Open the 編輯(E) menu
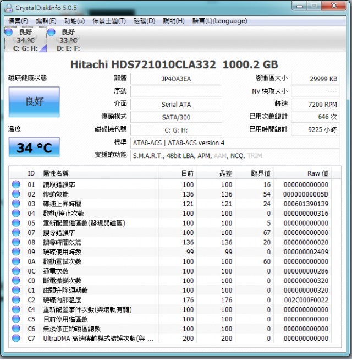 46,21
